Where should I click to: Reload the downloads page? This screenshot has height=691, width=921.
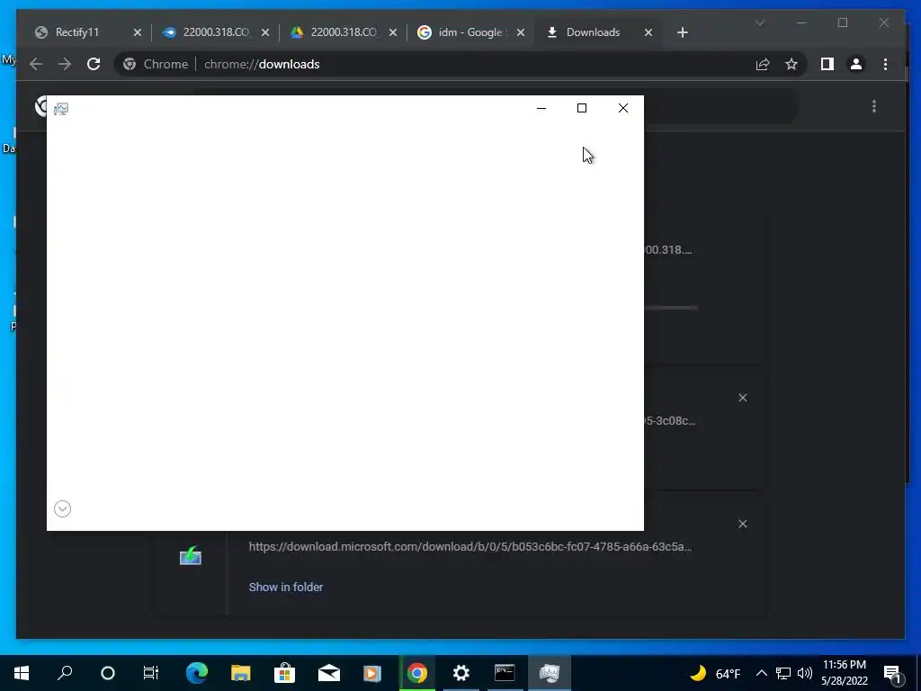coord(94,64)
